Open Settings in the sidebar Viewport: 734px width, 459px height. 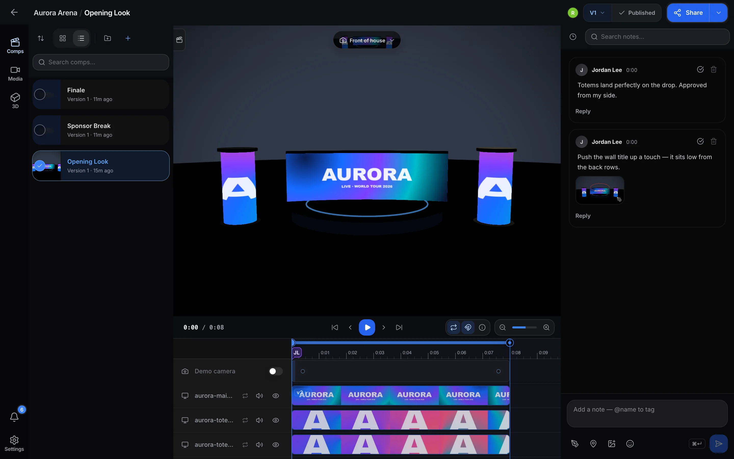(14, 443)
